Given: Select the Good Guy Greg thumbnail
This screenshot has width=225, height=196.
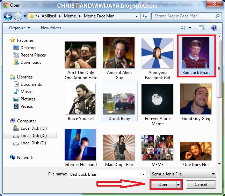Looking at the screenshot, I should (196, 99).
